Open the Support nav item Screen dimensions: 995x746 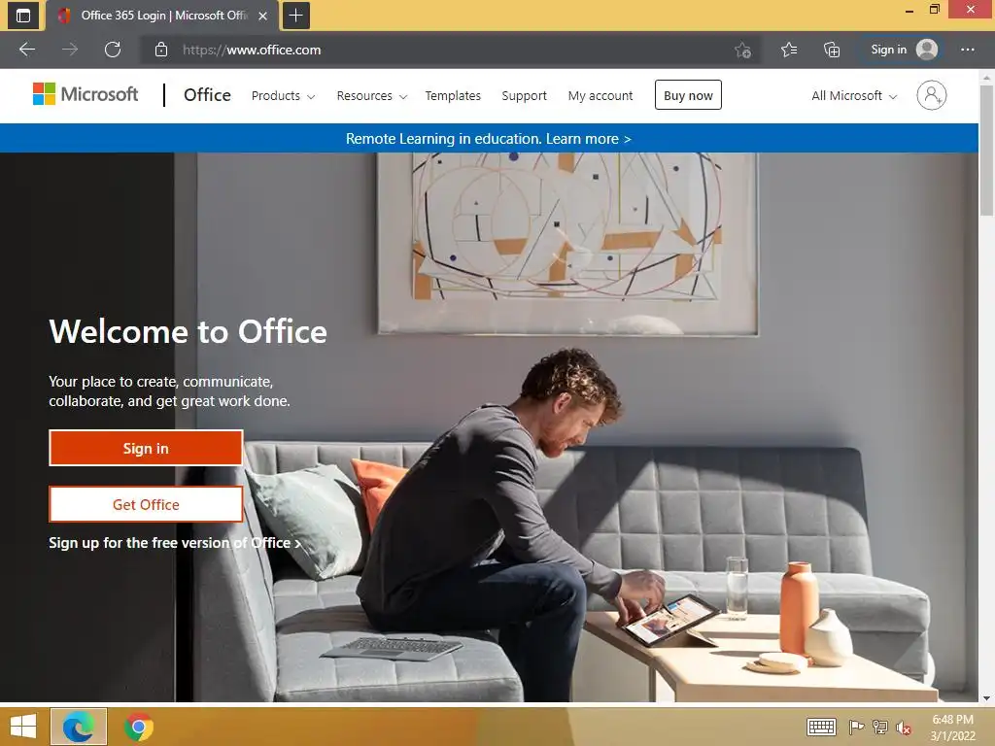coord(524,96)
